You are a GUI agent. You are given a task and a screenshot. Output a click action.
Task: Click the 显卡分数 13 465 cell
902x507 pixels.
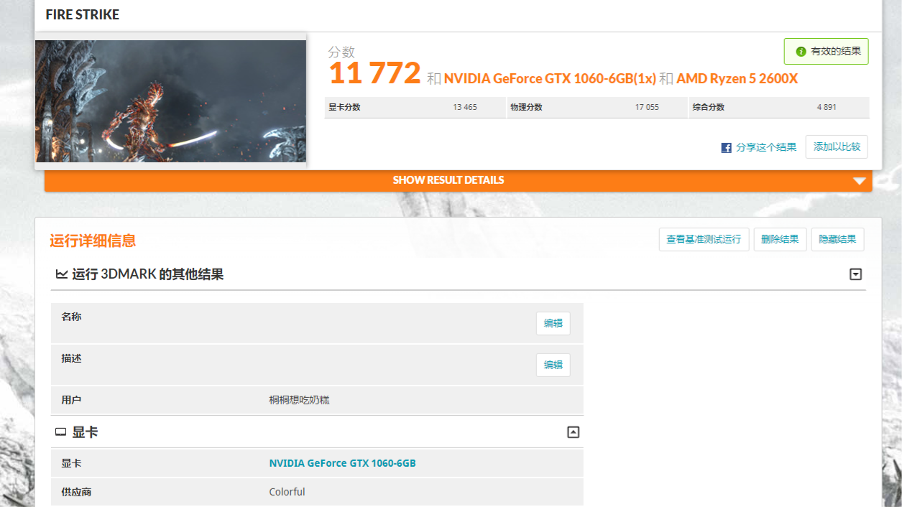pos(415,107)
